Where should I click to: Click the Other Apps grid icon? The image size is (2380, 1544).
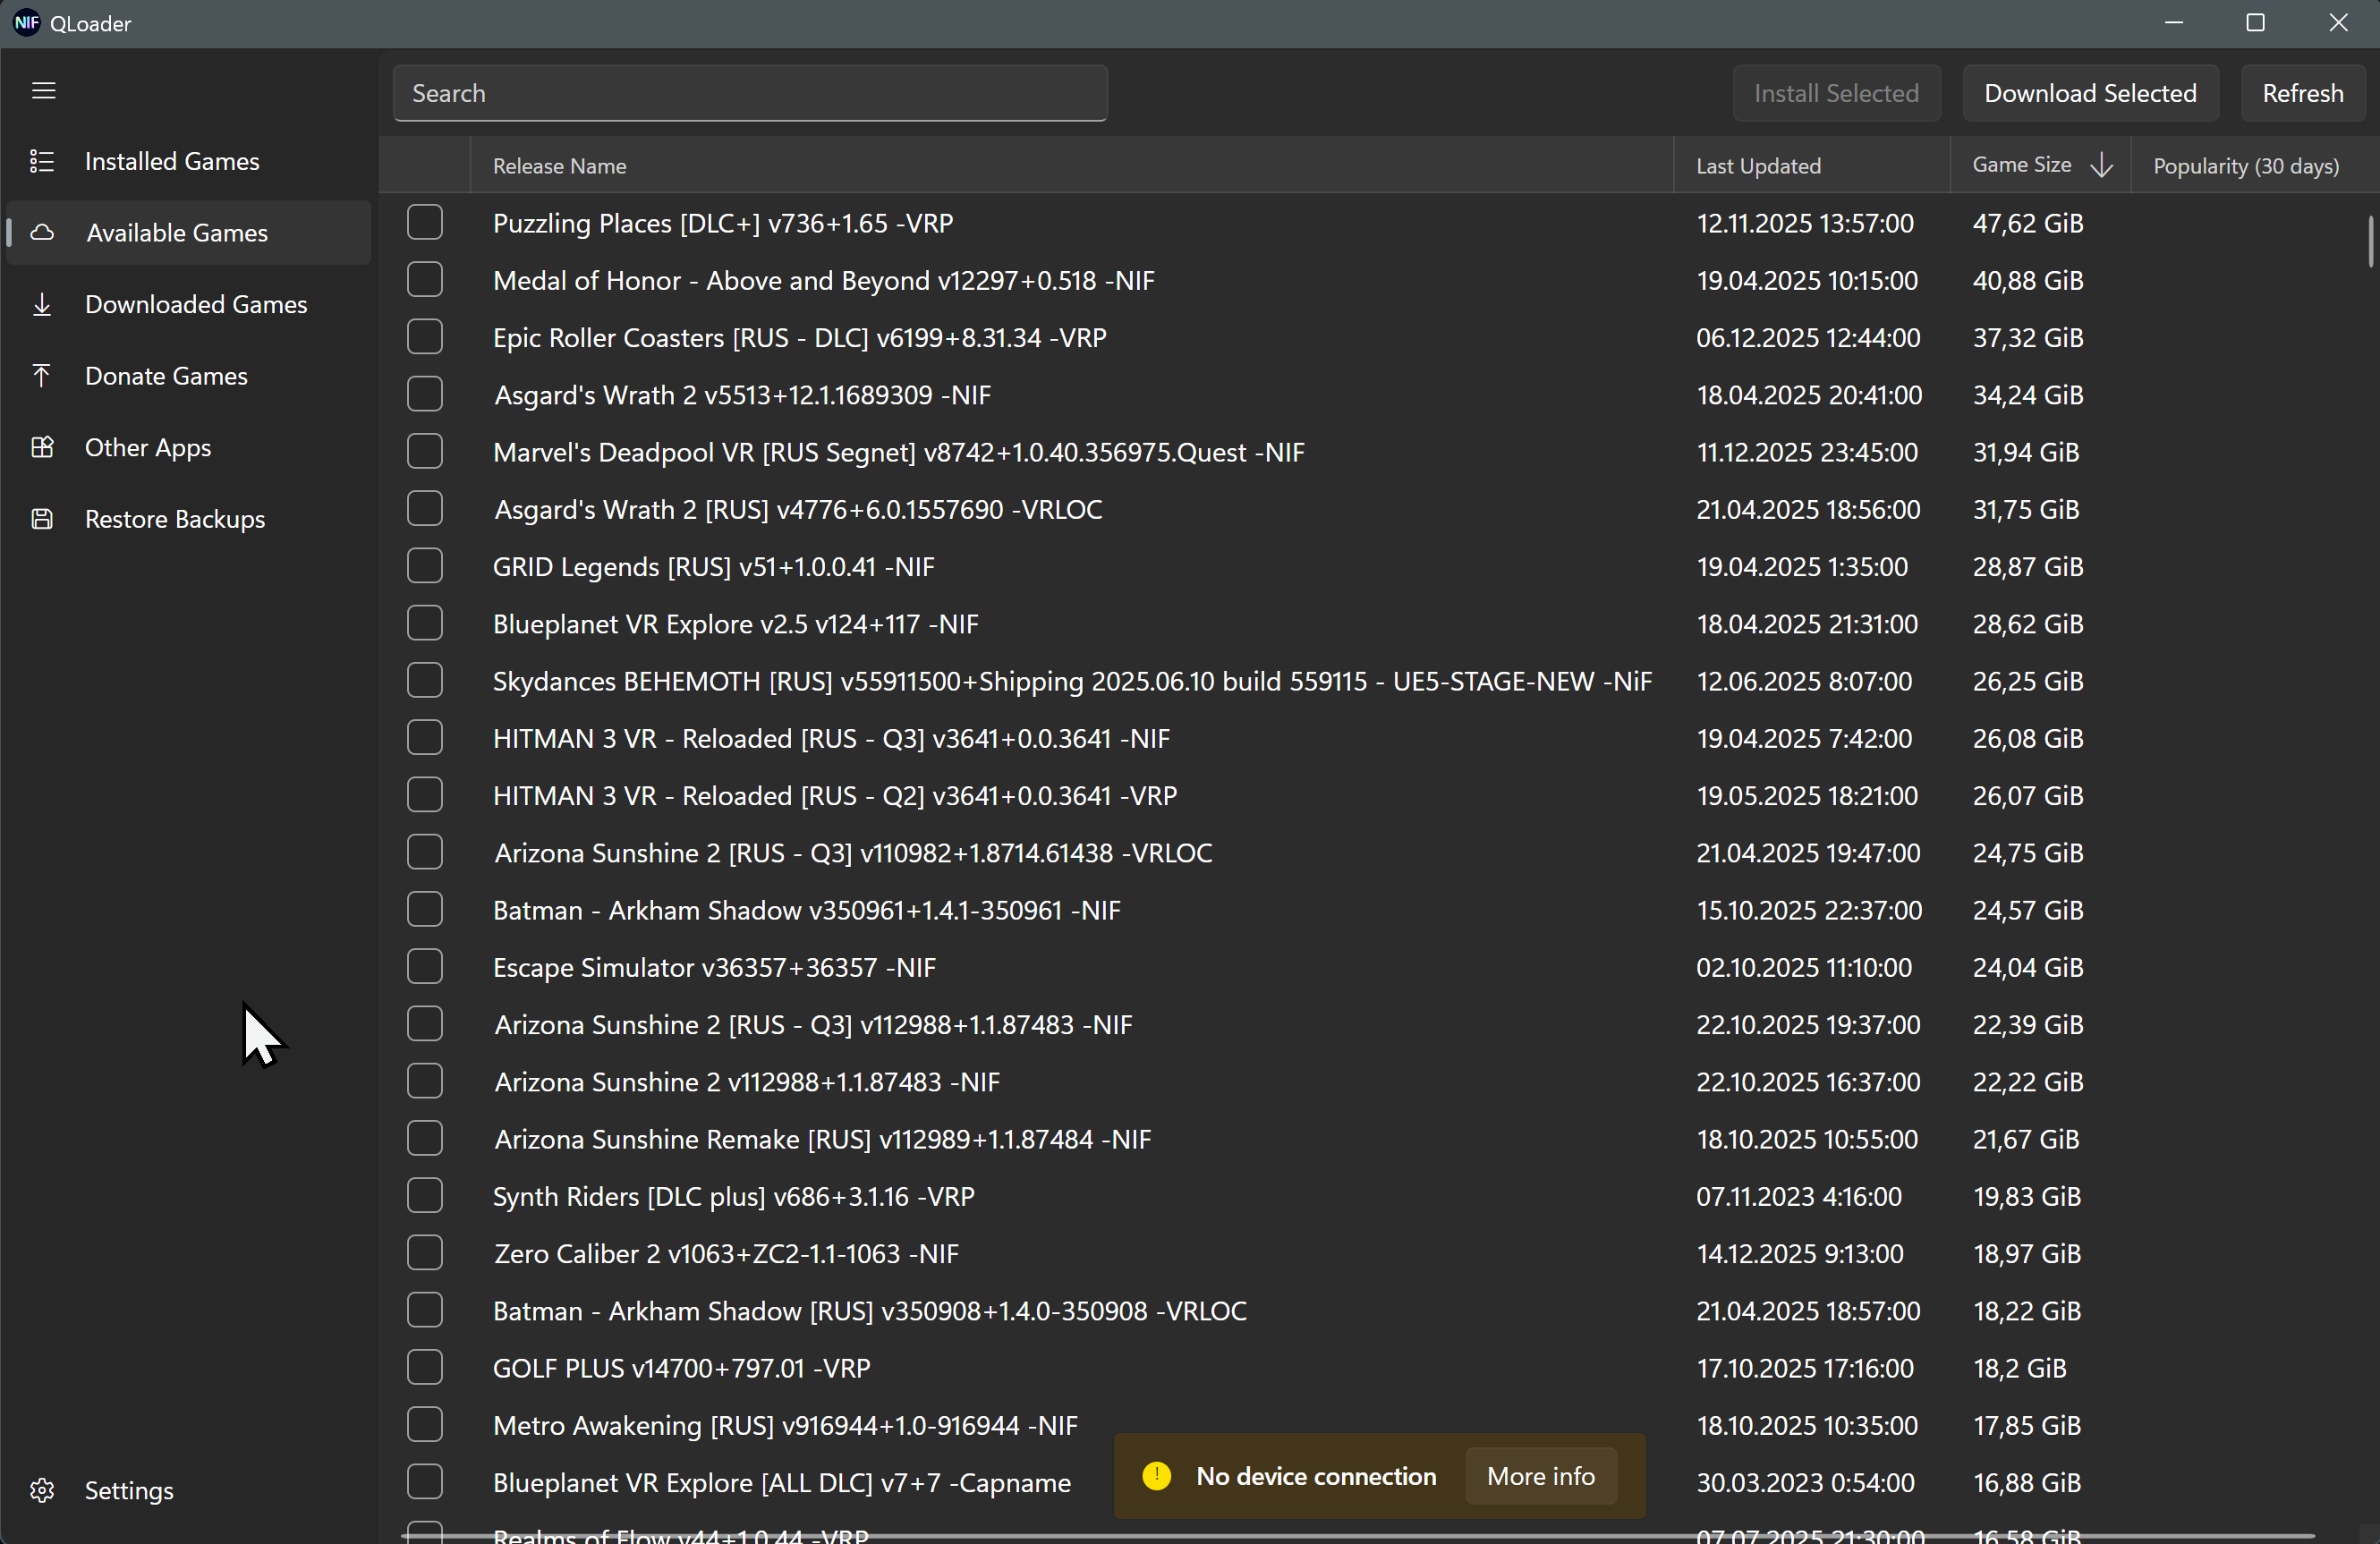42,447
